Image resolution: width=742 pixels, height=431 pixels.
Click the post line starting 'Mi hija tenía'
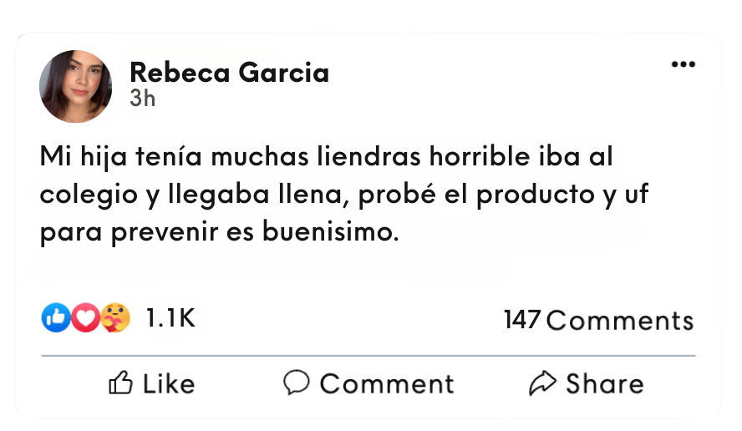[x=333, y=156]
